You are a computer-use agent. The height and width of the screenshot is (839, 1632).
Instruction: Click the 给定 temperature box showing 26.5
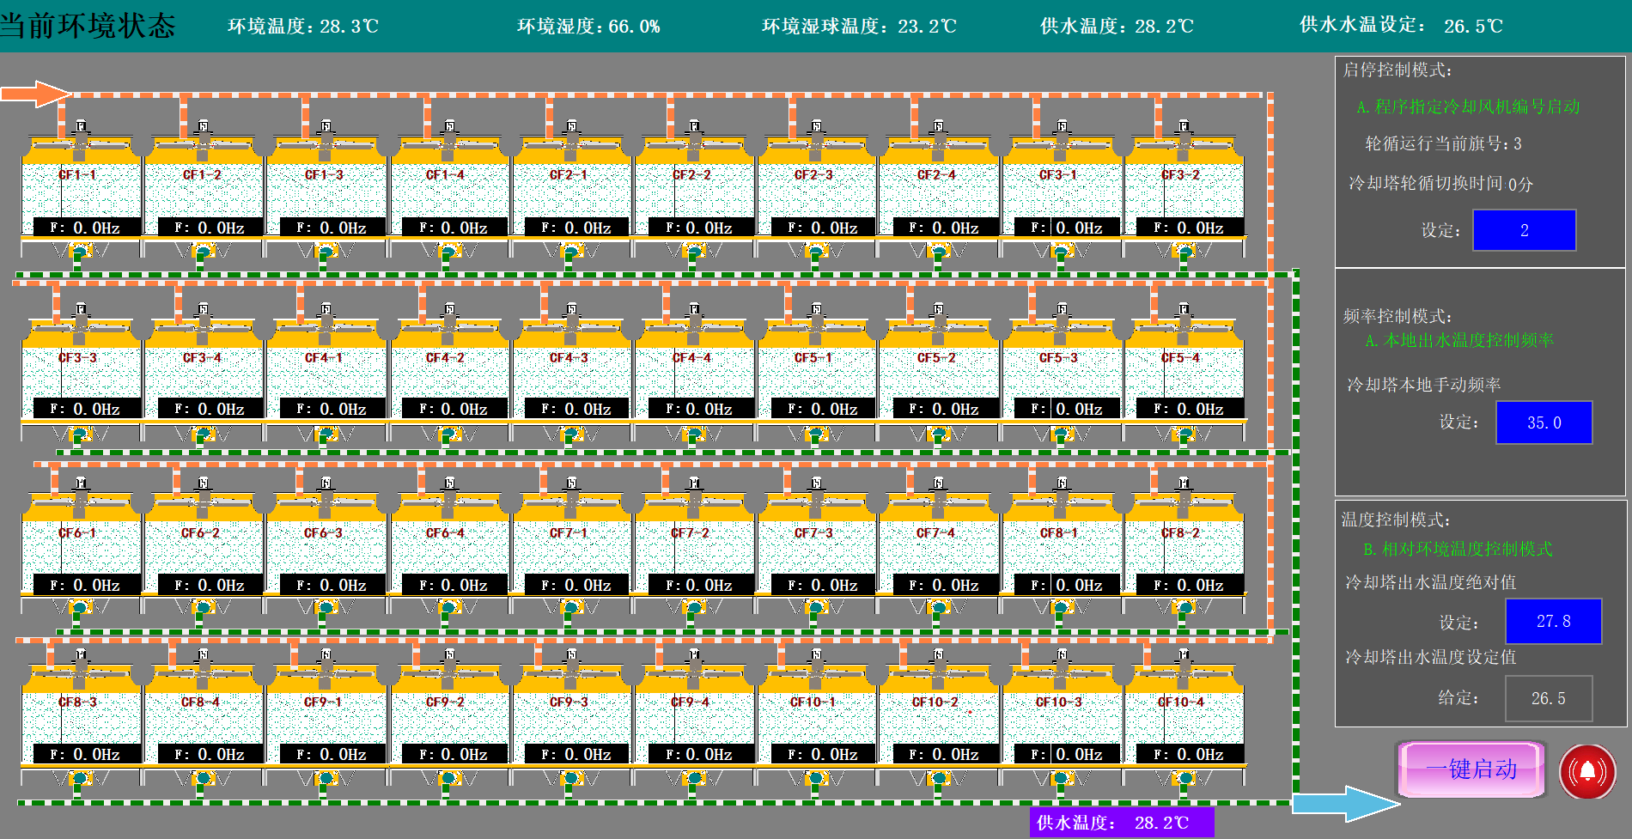(x=1548, y=698)
